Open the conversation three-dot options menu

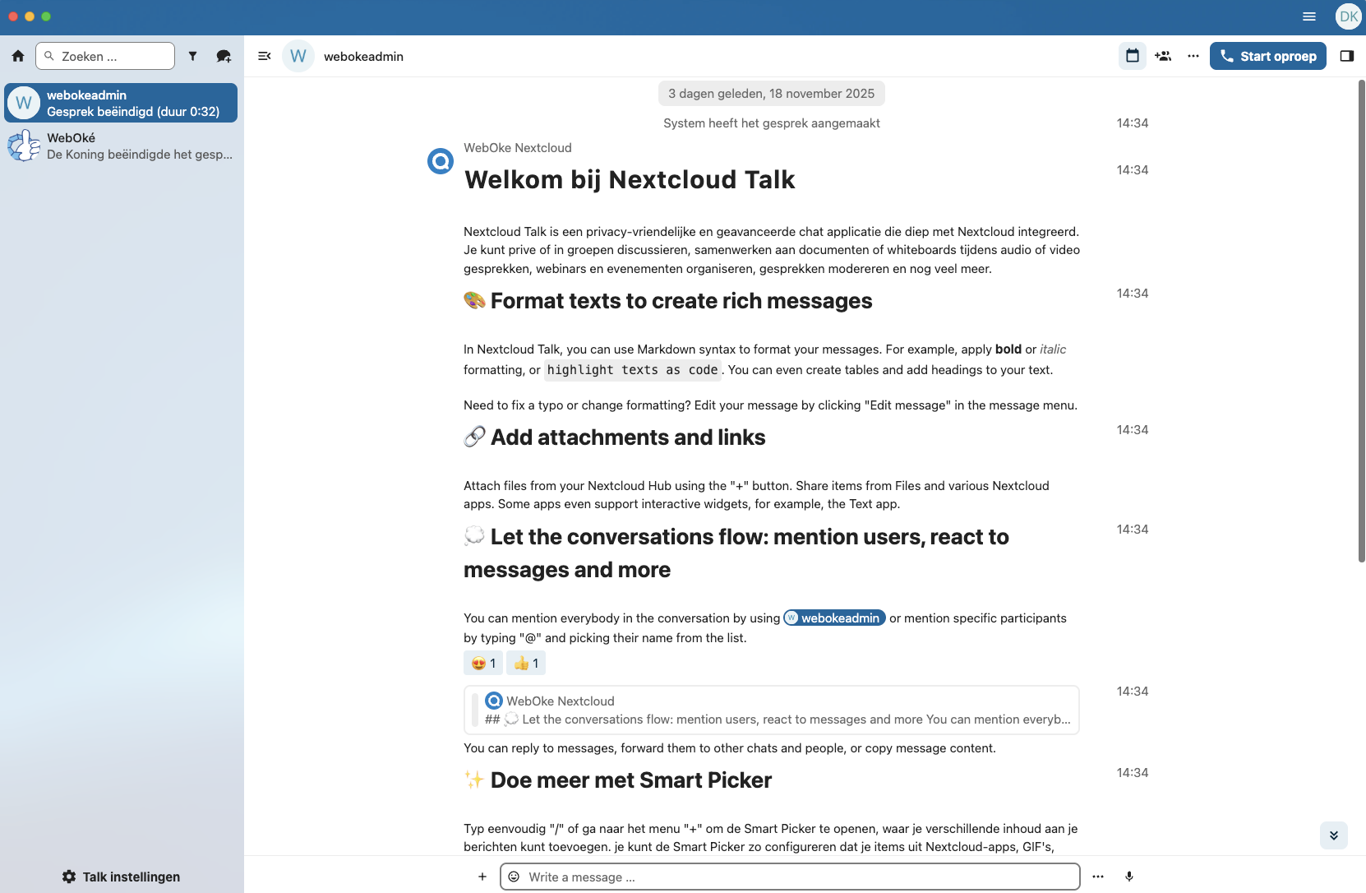click(1194, 56)
